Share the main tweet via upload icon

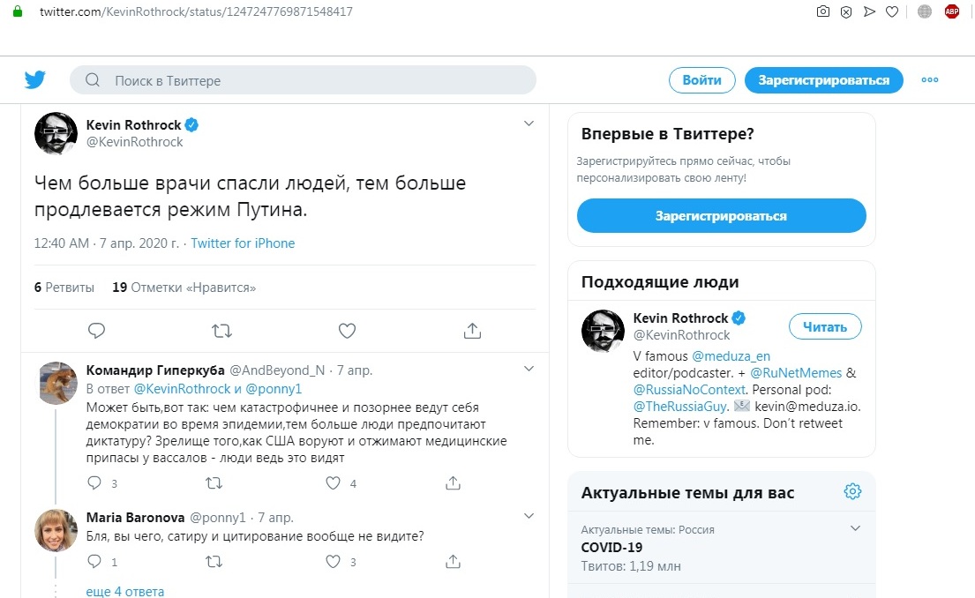[x=473, y=331]
